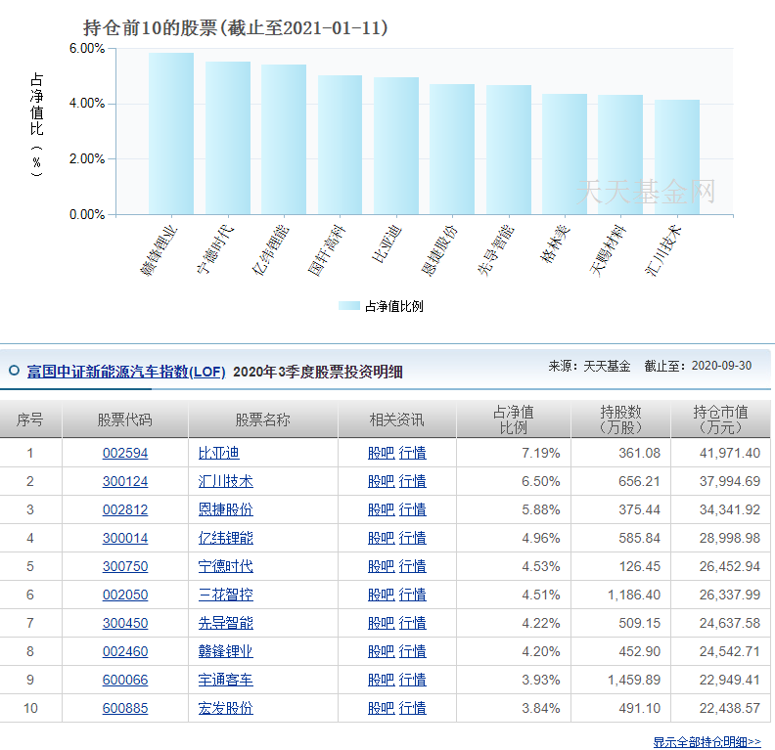Click the 亿纬锂能 bar in chart
Viewport: 775px width, 750px height.
[x=284, y=139]
